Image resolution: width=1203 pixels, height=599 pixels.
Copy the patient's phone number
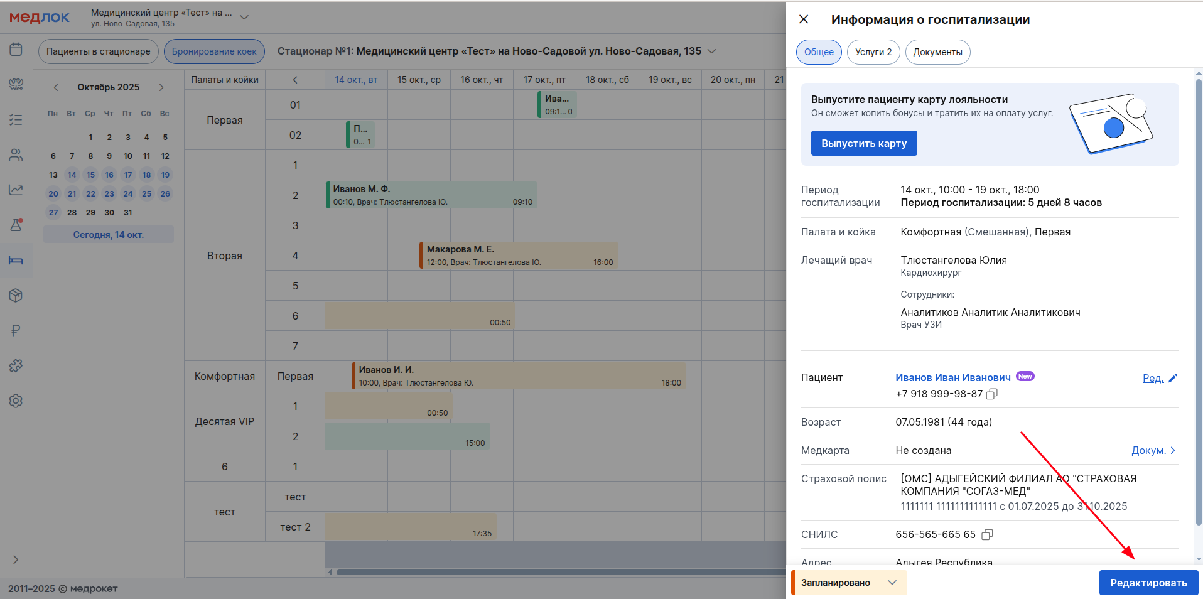point(992,394)
